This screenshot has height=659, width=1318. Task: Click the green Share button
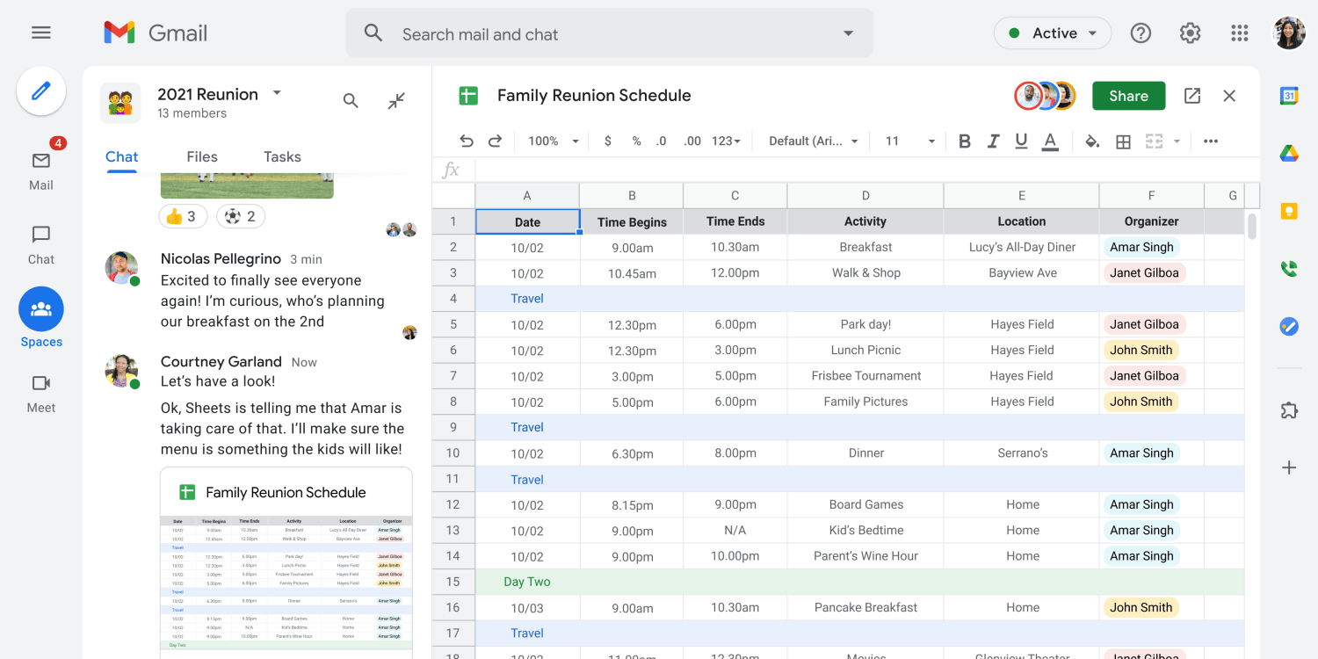(1129, 96)
